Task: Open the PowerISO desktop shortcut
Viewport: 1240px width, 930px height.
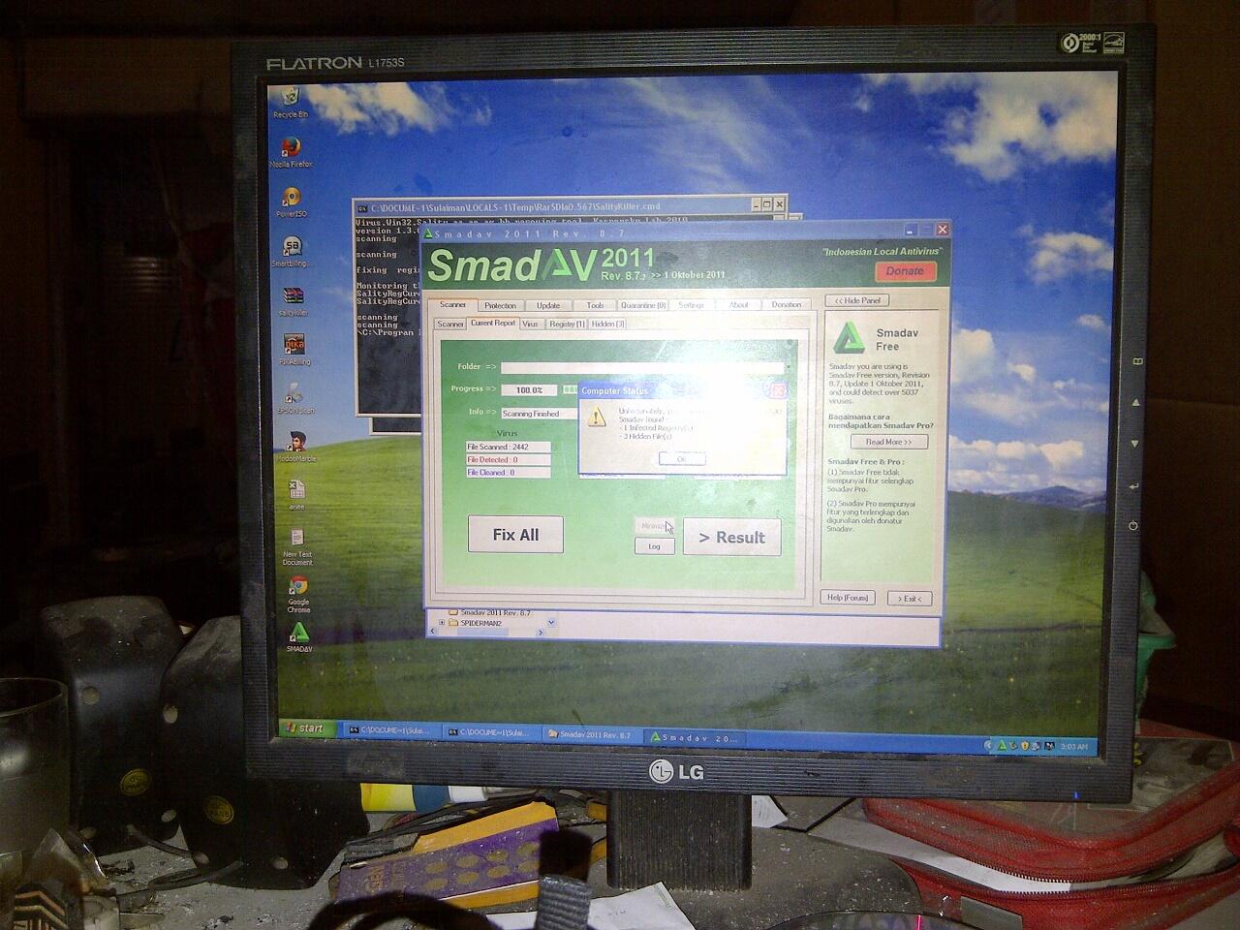Action: [x=291, y=201]
